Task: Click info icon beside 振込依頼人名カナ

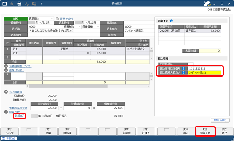Action: 183,73
